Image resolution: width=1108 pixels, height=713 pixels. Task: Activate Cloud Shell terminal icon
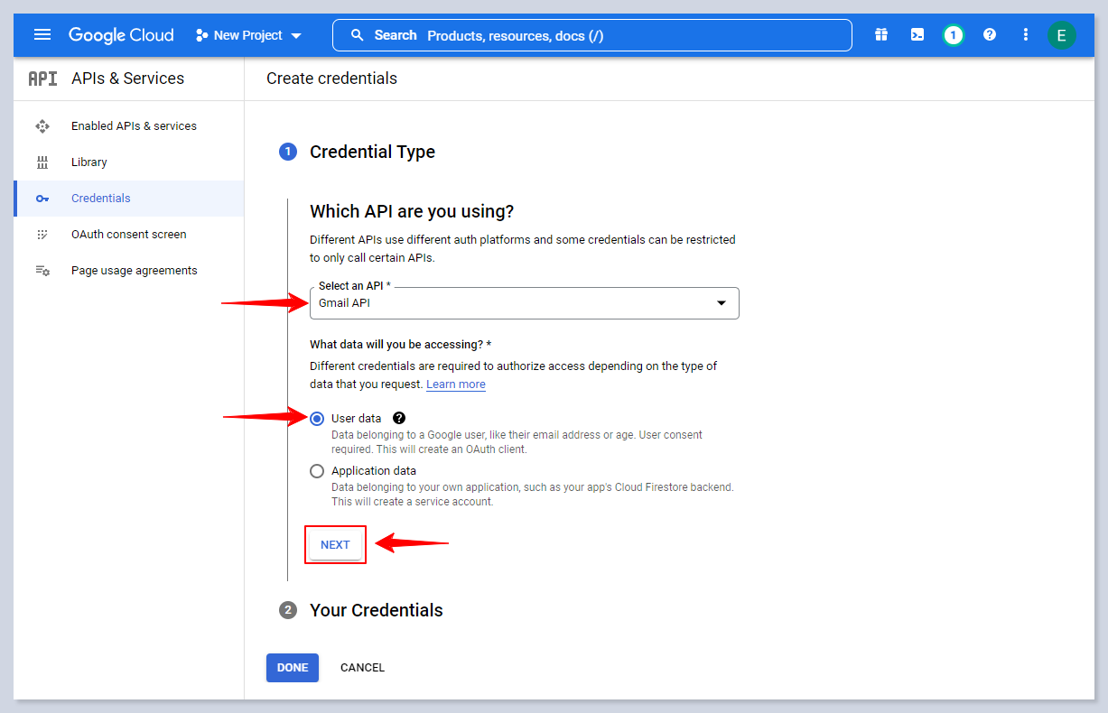[917, 35]
